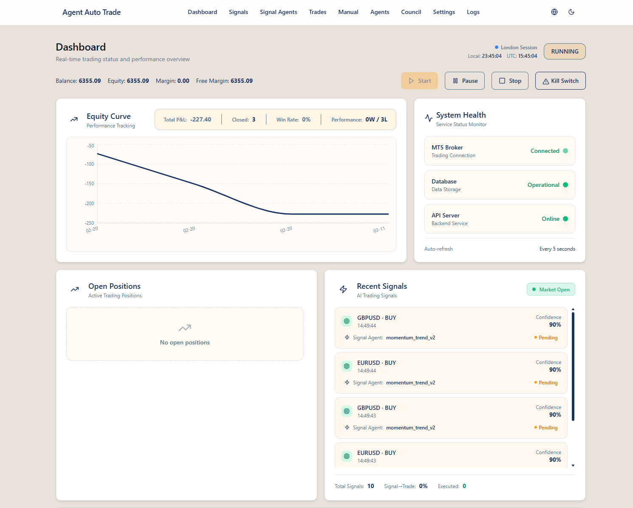This screenshot has width=633, height=508.
Task: Open the Council menu item
Action: click(411, 12)
